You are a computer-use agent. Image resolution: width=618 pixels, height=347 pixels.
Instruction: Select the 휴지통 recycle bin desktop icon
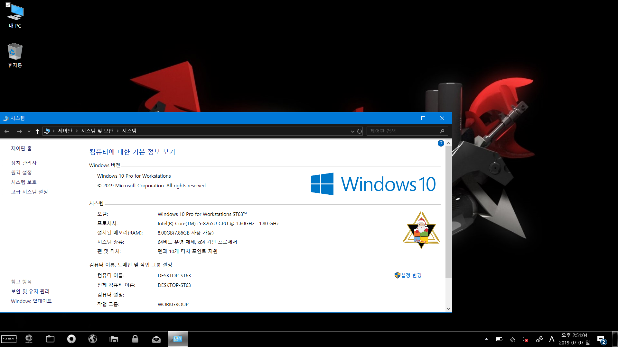click(x=15, y=55)
